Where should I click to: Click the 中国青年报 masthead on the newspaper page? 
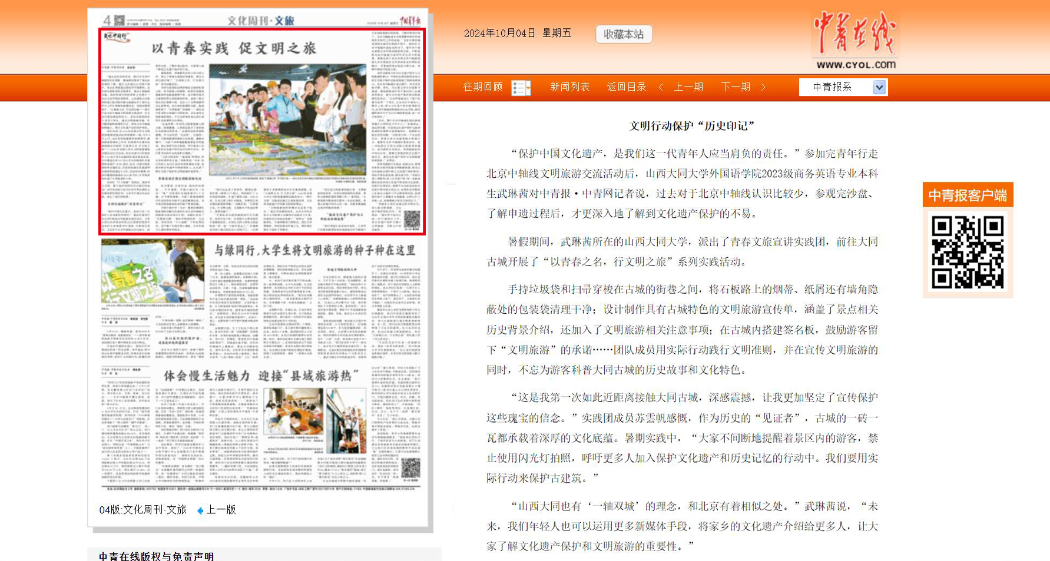pyautogui.click(x=410, y=21)
